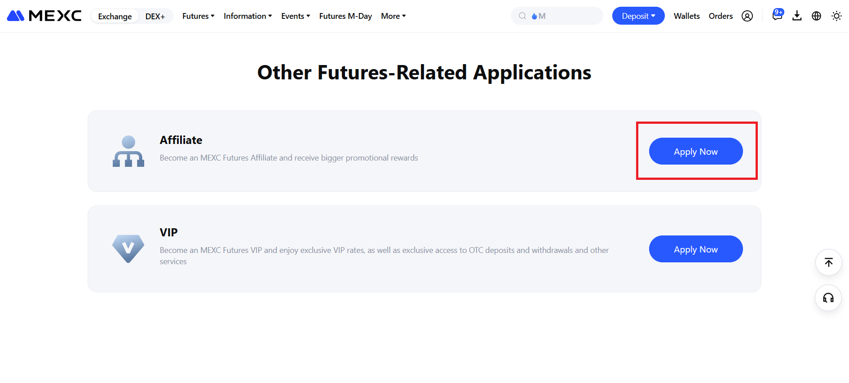The width and height of the screenshot is (849, 383).
Task: Expand the Information dropdown menu
Action: point(248,16)
